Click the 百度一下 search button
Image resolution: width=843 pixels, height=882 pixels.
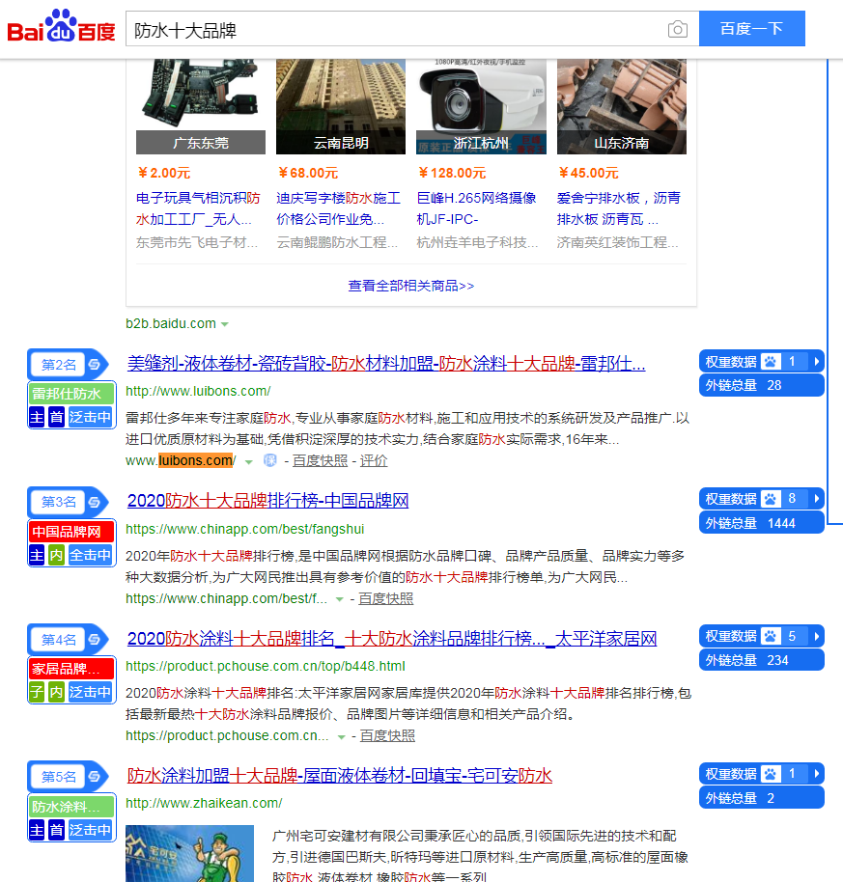pyautogui.click(x=752, y=28)
